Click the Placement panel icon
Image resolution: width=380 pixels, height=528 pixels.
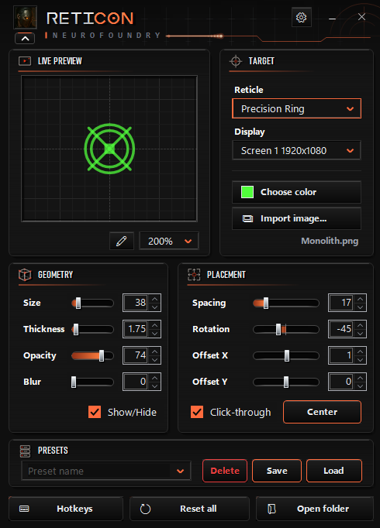click(x=194, y=275)
